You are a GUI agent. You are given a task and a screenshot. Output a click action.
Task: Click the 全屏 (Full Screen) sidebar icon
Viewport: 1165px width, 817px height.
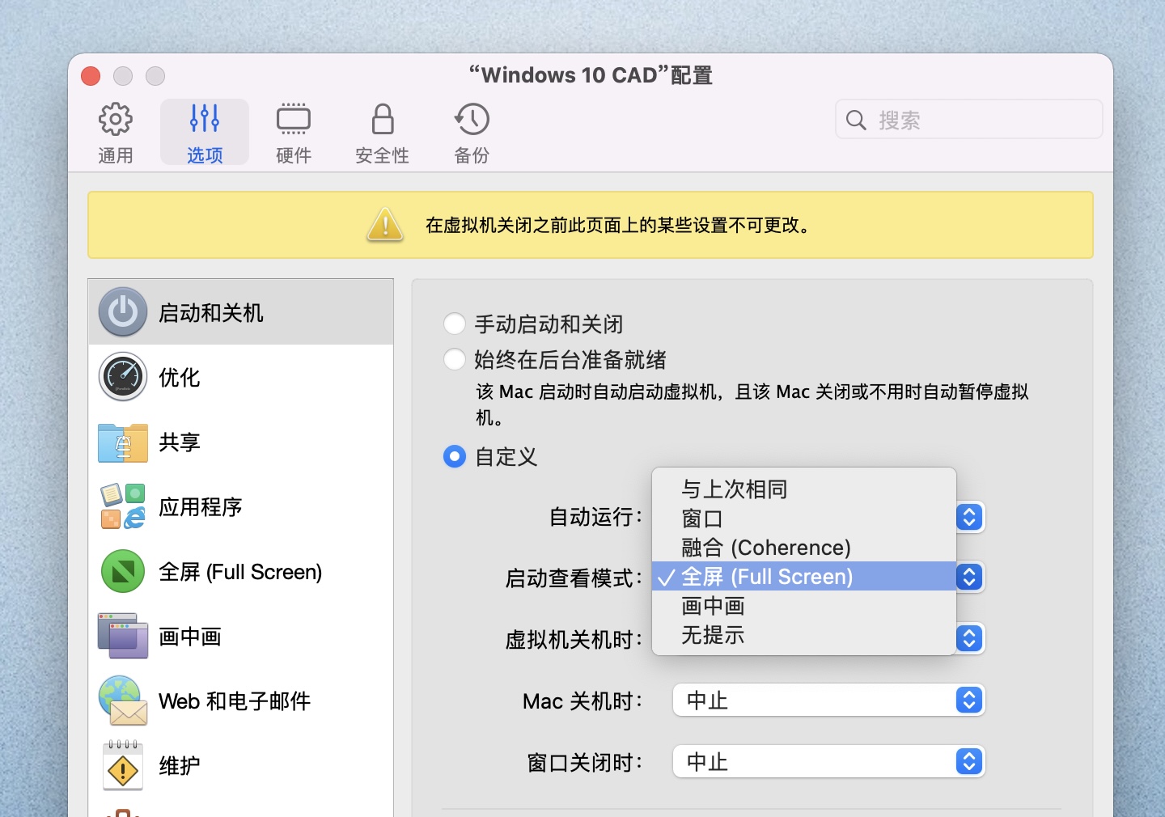122,572
